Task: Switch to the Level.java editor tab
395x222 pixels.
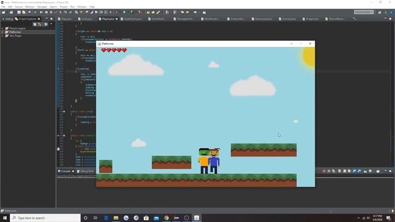Action: (85, 19)
